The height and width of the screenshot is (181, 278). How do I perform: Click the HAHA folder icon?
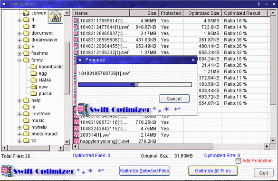(x=33, y=80)
